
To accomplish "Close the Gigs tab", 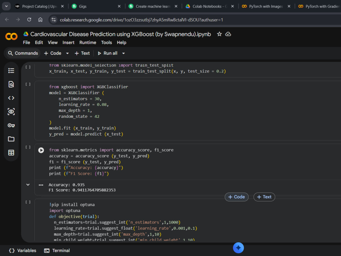I will click(119, 6).
